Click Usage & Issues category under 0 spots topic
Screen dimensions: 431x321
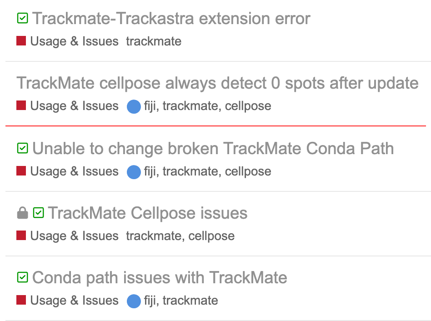point(74,106)
